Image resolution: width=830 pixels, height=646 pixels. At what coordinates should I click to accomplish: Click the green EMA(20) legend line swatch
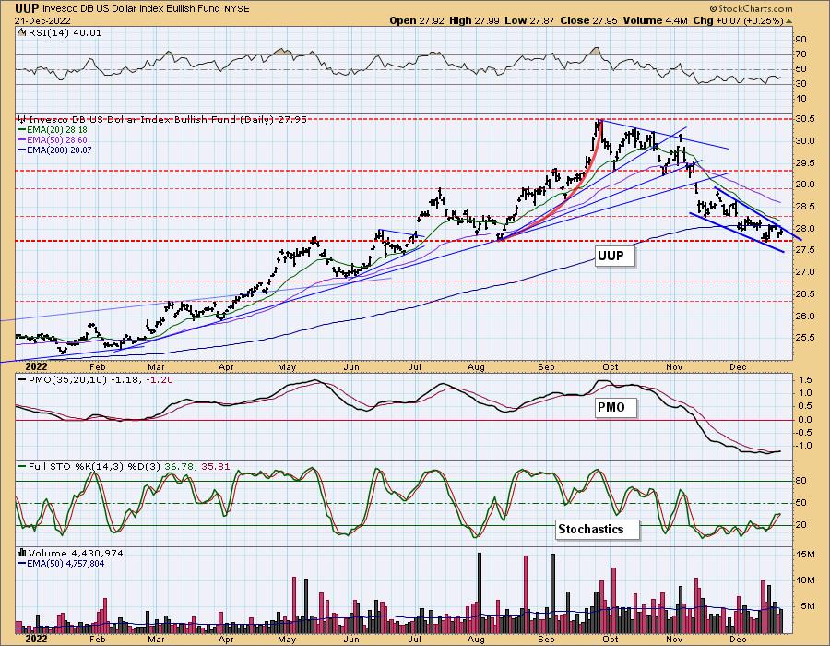click(x=22, y=130)
